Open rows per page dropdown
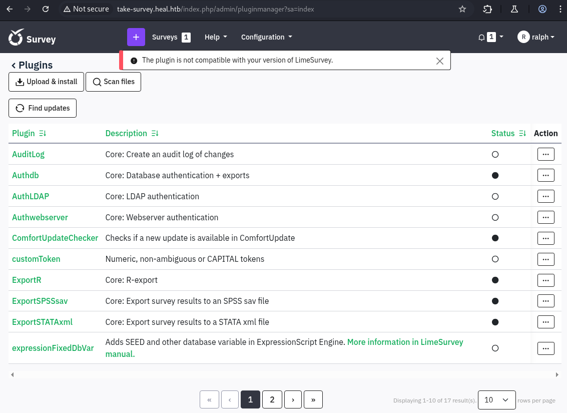 tap(496, 399)
